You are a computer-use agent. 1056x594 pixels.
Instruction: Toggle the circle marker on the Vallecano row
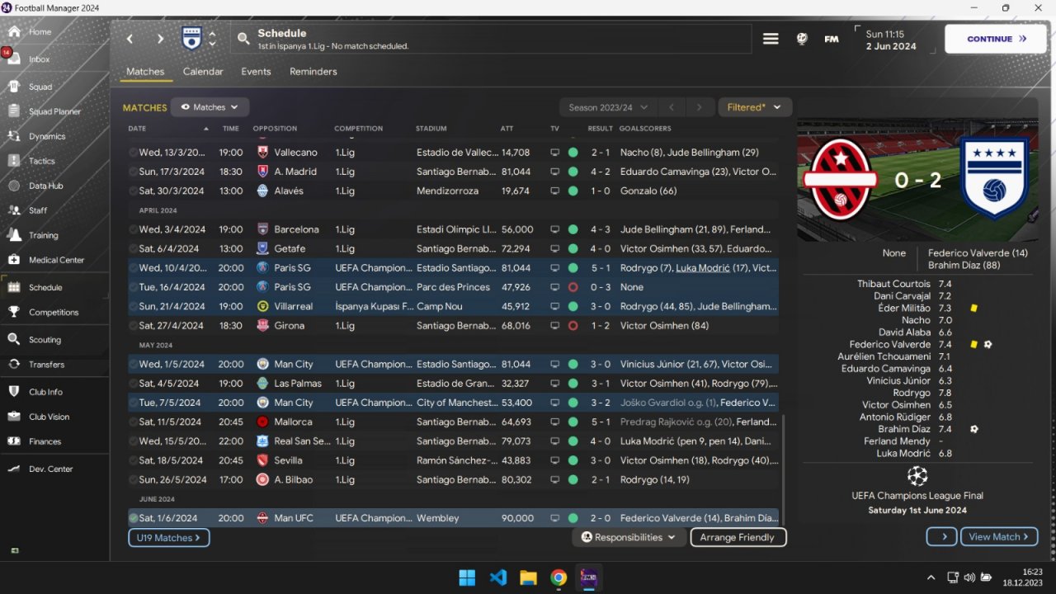click(x=134, y=153)
